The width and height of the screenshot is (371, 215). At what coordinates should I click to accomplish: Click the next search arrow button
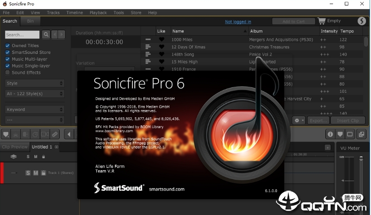62,34
